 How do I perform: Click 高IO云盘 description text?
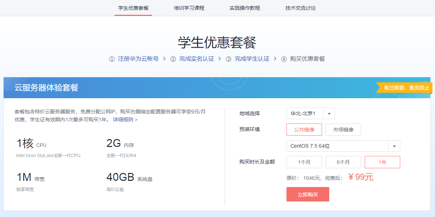[115, 189]
